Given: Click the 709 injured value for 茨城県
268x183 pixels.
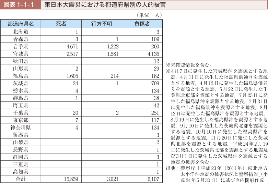Looking at the screenshot, I should click(x=155, y=83).
